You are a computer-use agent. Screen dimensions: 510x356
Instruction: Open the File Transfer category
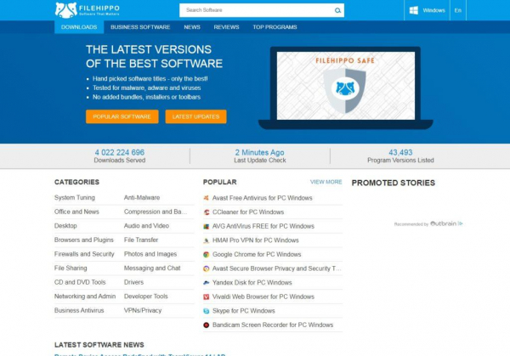click(x=141, y=240)
